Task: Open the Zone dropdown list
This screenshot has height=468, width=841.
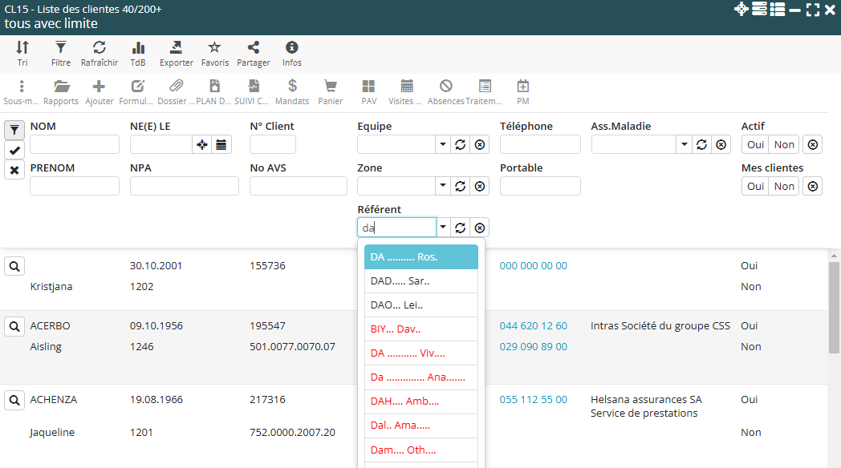Action: click(443, 186)
